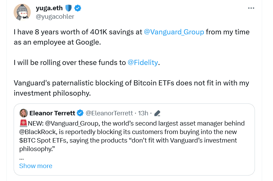
Task: Open the yuga.eth display name
Action: coord(49,8)
